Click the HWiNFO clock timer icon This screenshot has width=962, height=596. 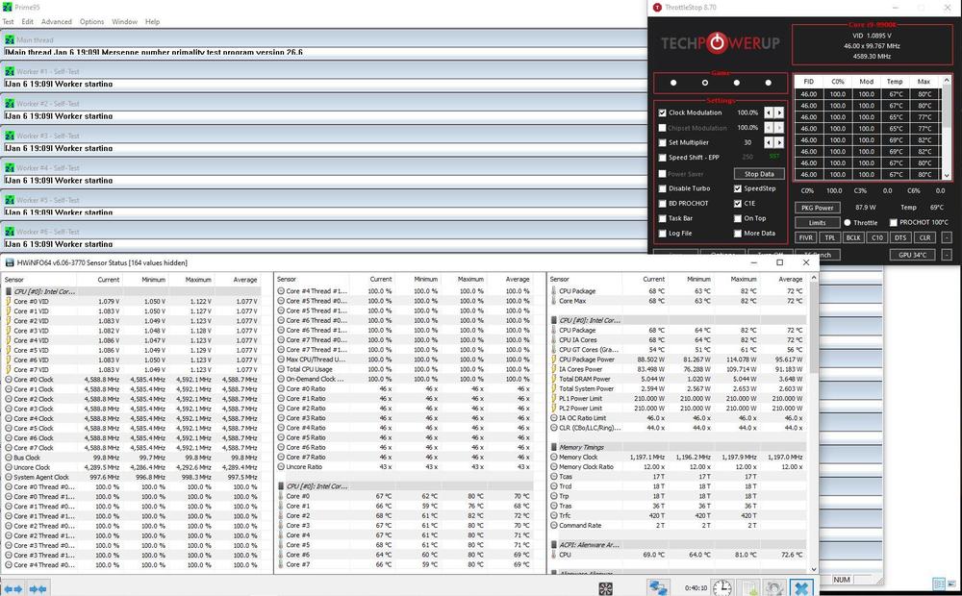point(721,587)
